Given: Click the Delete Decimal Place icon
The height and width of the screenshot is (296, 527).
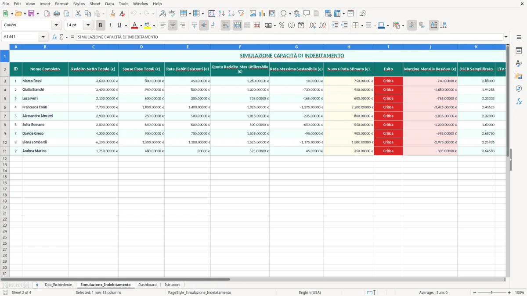Looking at the screenshot, I should (x=323, y=25).
